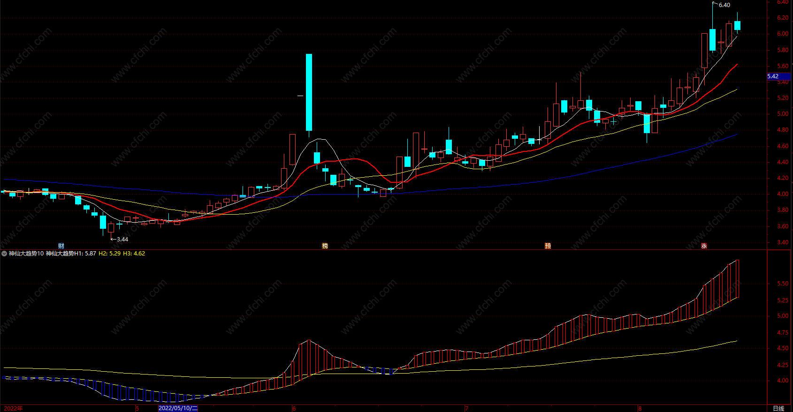Click the 2022年 year label on axis
793x412 pixels.
(x=13, y=408)
